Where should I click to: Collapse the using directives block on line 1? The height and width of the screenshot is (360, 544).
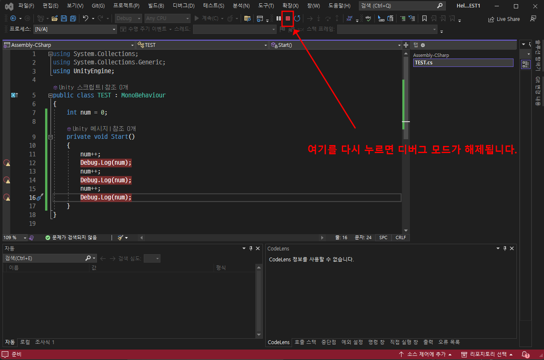coord(51,54)
